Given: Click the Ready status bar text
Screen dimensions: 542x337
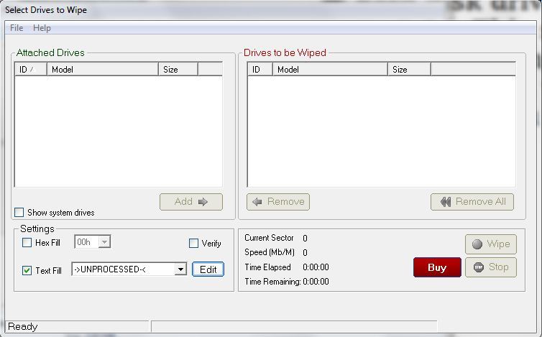Looking at the screenshot, I should click(23, 327).
